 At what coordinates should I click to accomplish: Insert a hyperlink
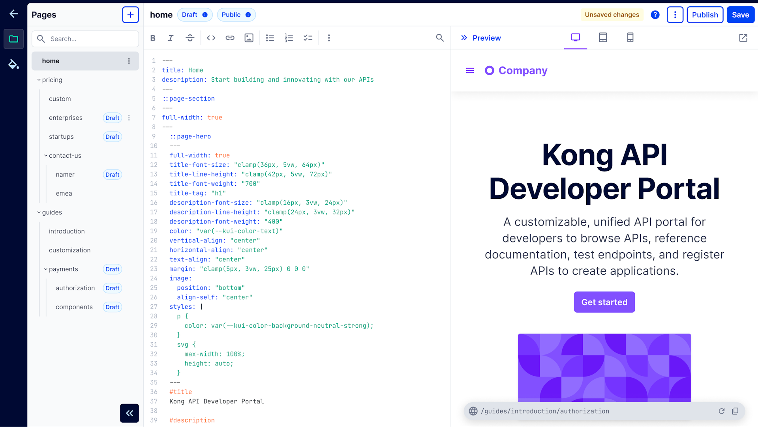230,38
